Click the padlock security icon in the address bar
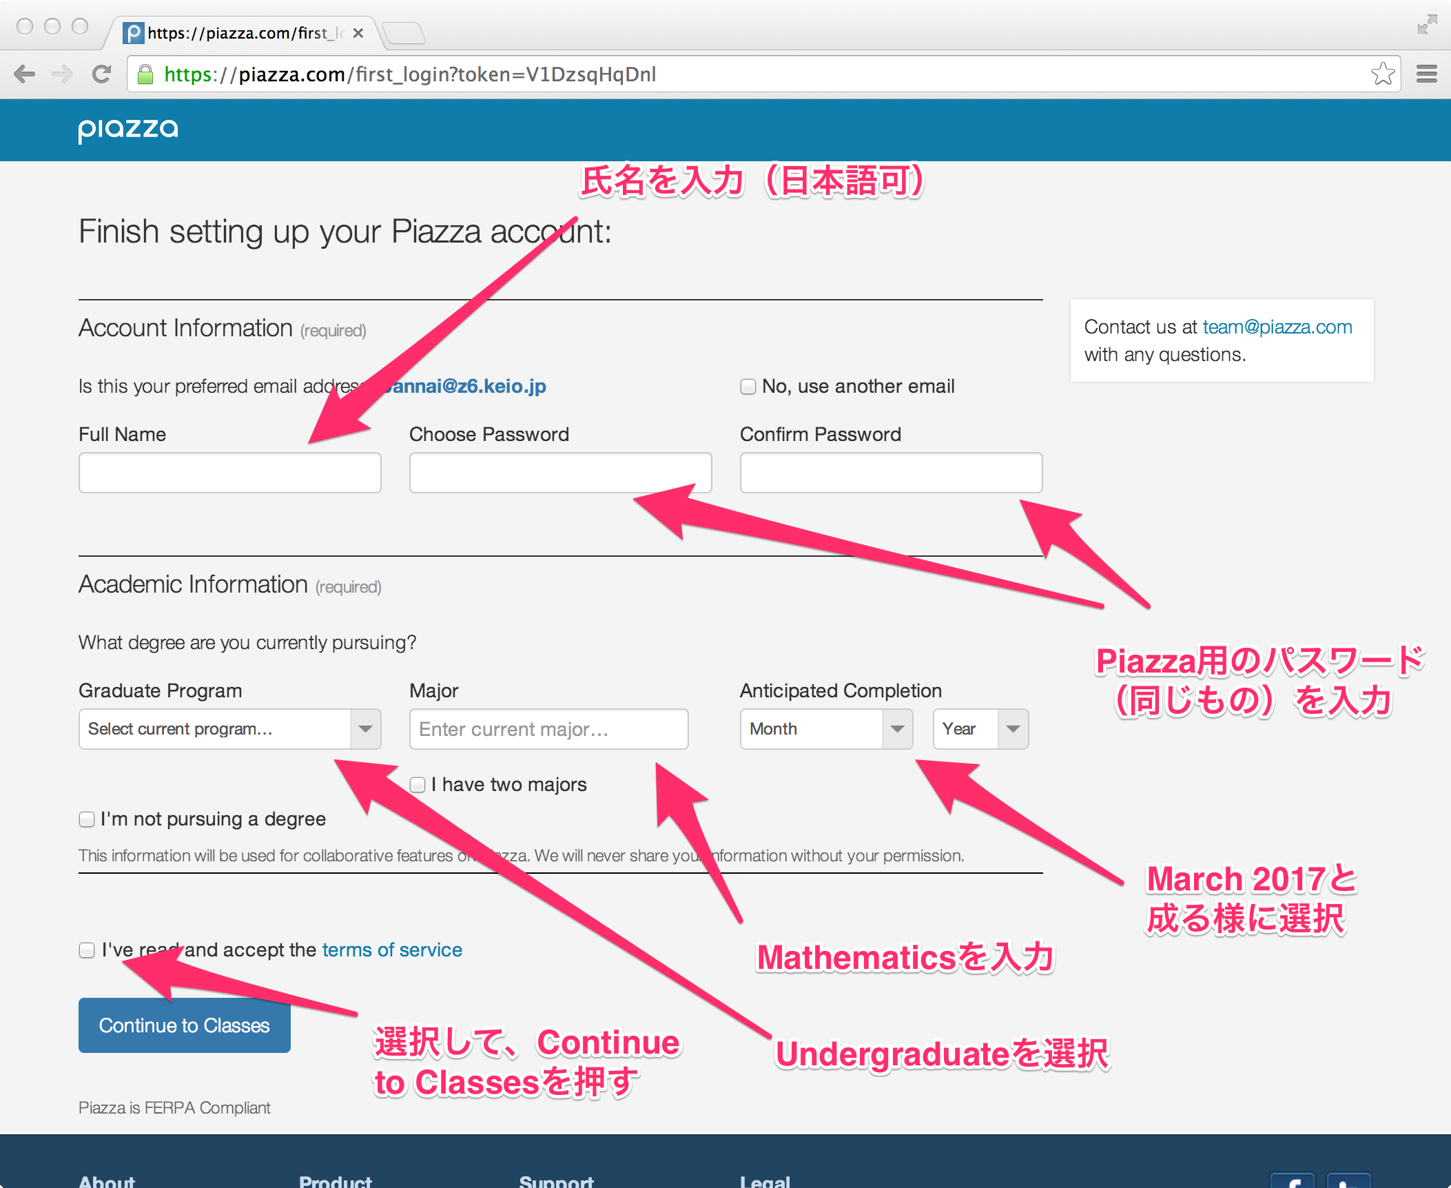 [x=146, y=74]
